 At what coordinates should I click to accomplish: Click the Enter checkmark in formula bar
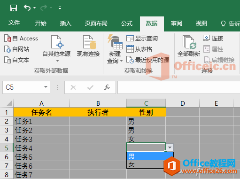point(90,87)
